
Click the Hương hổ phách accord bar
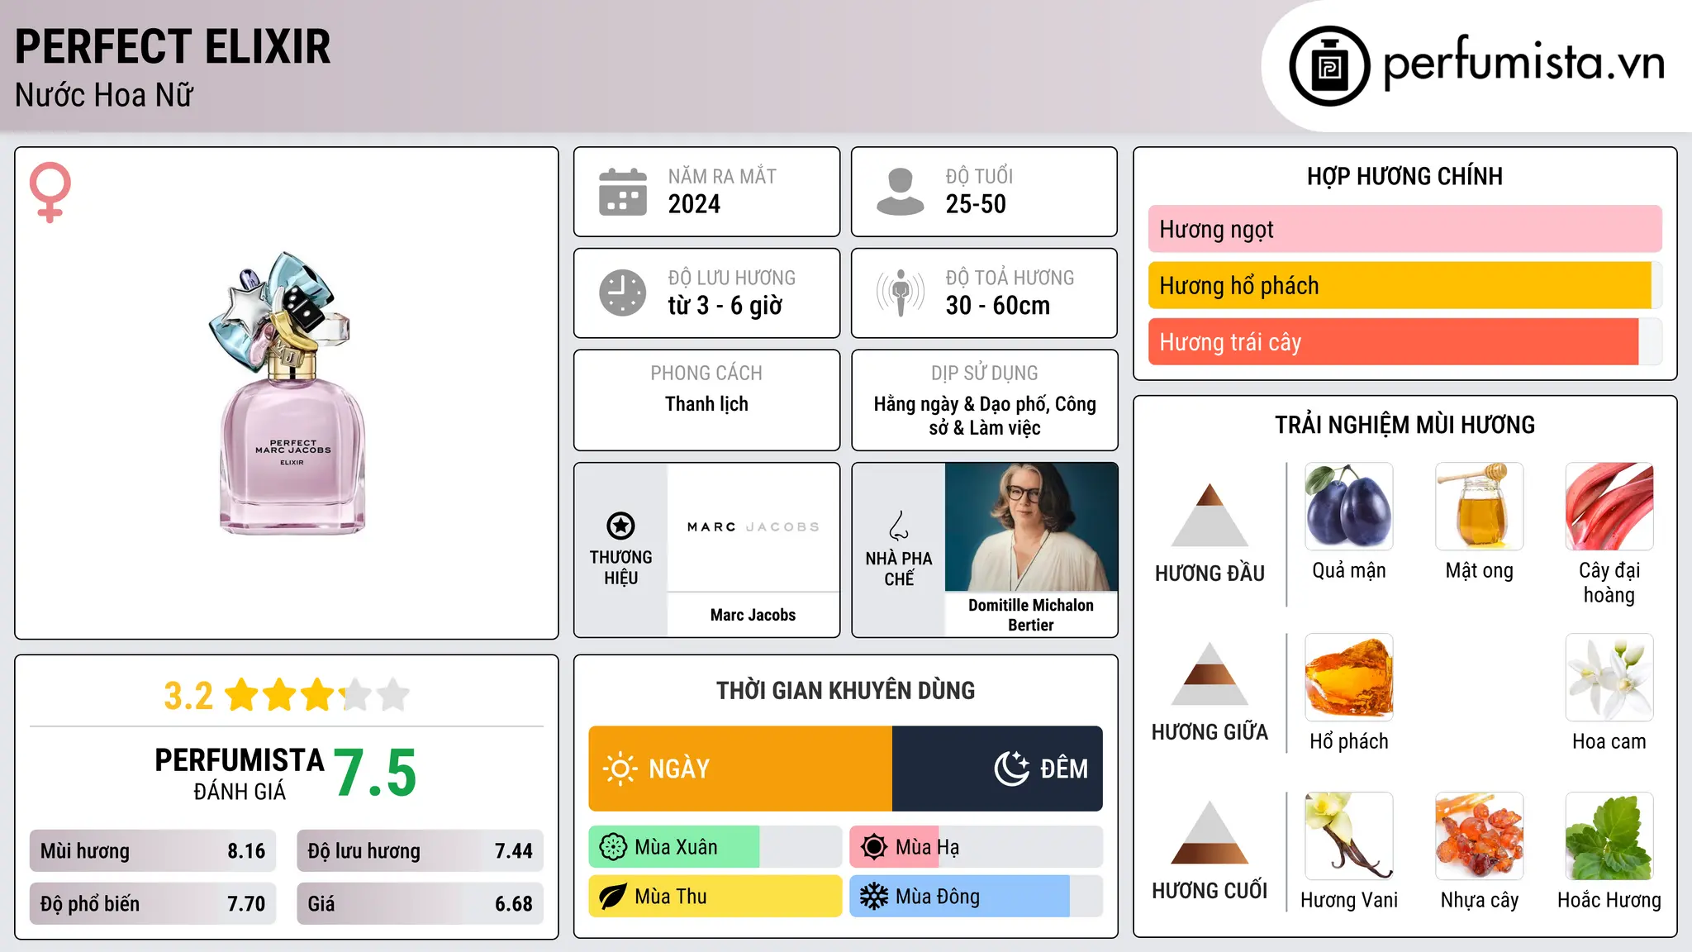click(x=1405, y=285)
